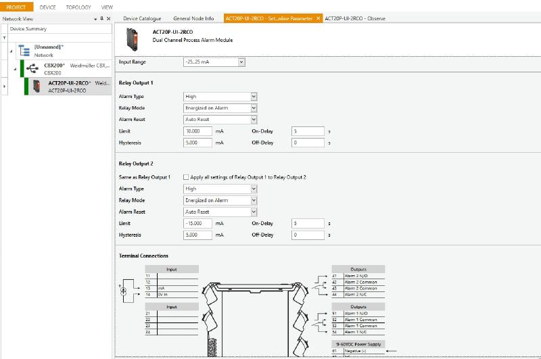Click Relay Output 1 Limit field
541x359 pixels.
(x=198, y=131)
